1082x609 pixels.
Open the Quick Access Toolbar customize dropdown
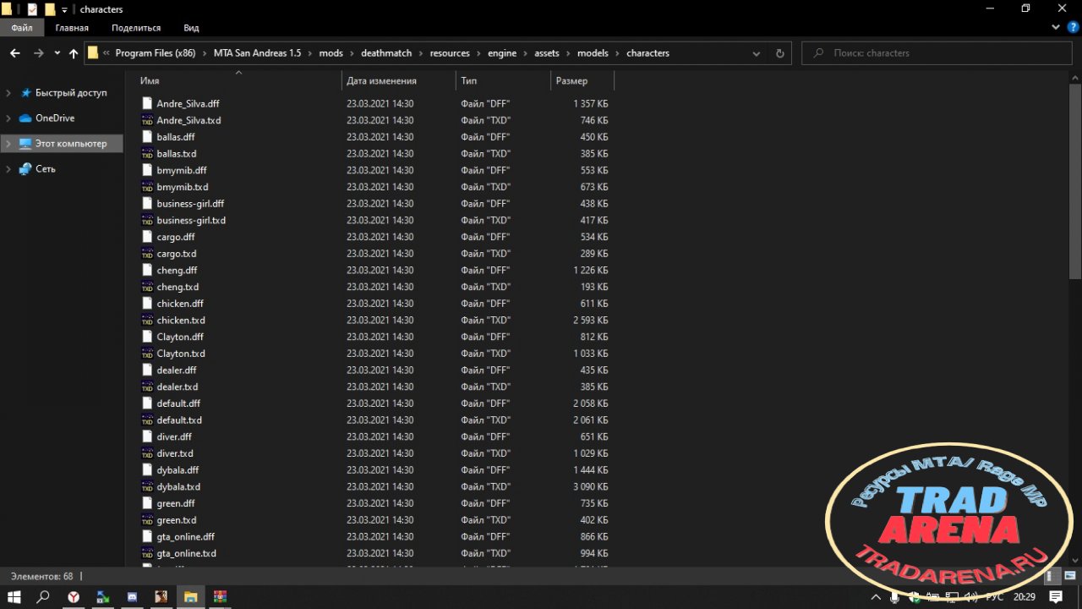click(x=64, y=10)
